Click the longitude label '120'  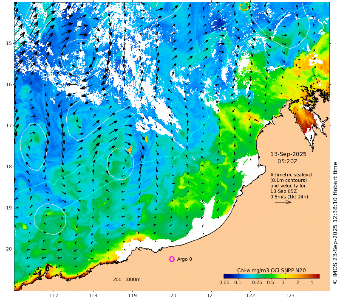click(x=172, y=295)
